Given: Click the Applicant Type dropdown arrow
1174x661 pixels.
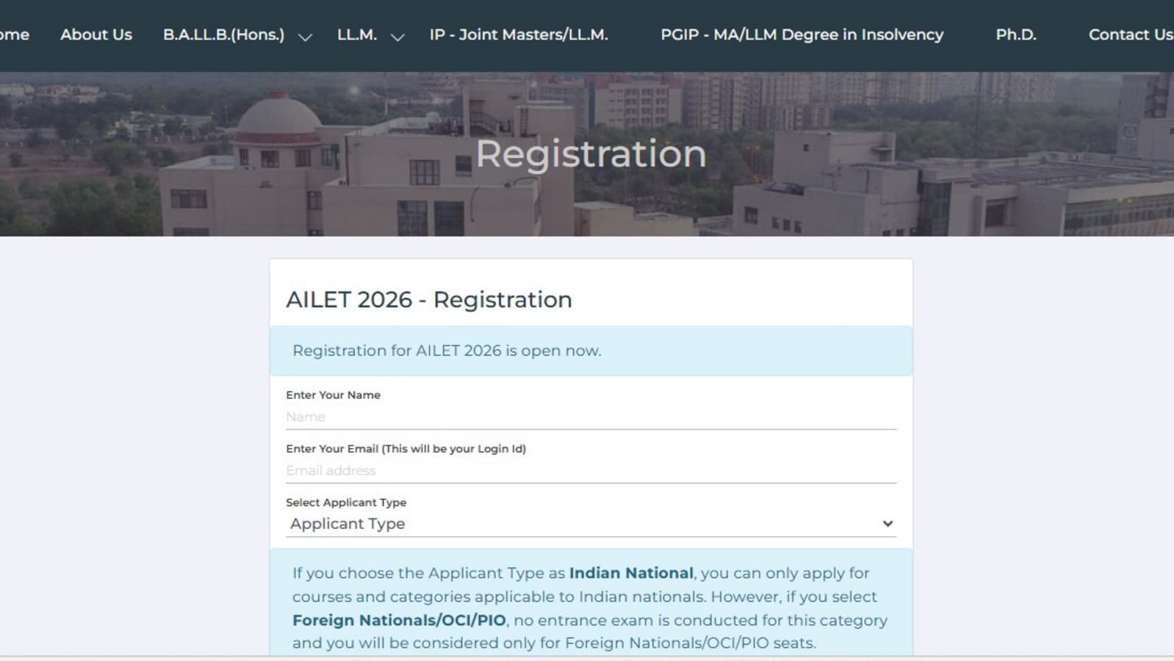Looking at the screenshot, I should (x=887, y=524).
